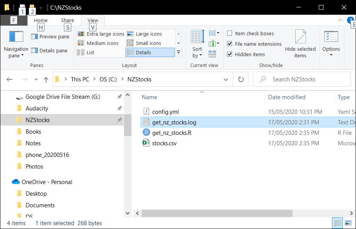Open the folder Options icon

tap(331, 37)
